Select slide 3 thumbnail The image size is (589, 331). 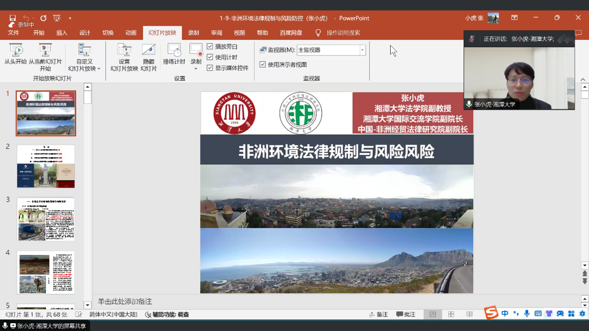click(46, 219)
